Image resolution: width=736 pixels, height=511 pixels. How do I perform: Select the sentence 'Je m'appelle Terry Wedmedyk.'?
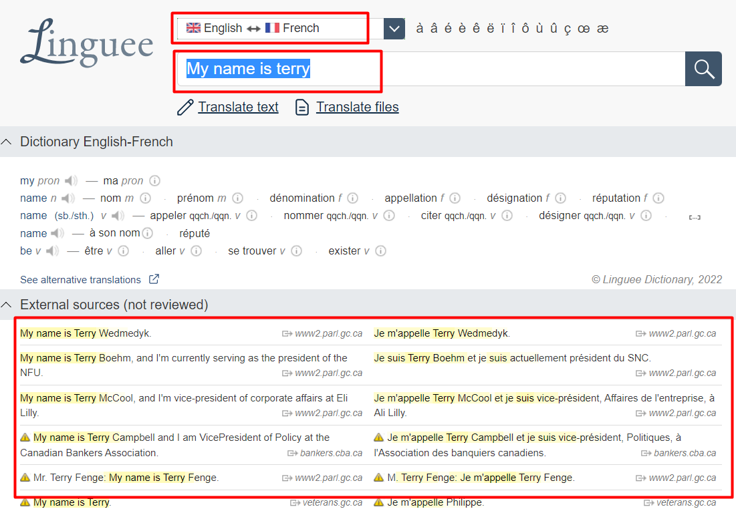[x=442, y=333]
